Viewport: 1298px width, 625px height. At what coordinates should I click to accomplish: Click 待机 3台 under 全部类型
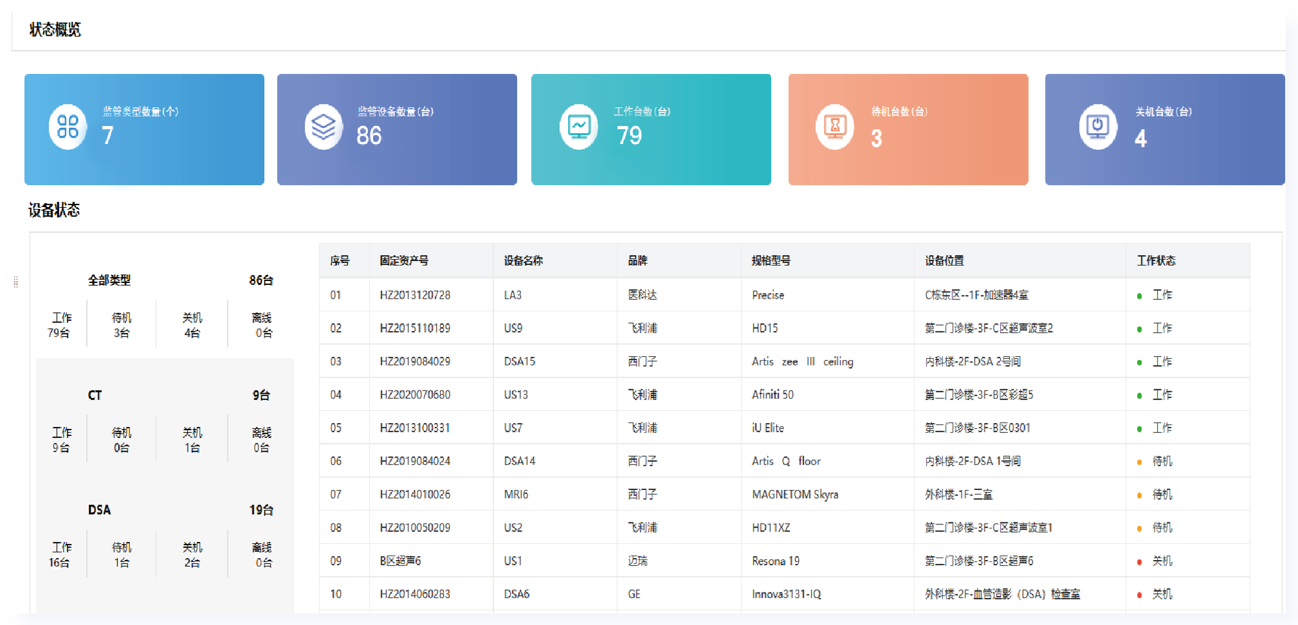pyautogui.click(x=121, y=325)
